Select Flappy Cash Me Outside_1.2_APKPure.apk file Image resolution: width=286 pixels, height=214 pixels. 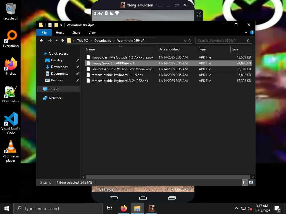pos(168,57)
